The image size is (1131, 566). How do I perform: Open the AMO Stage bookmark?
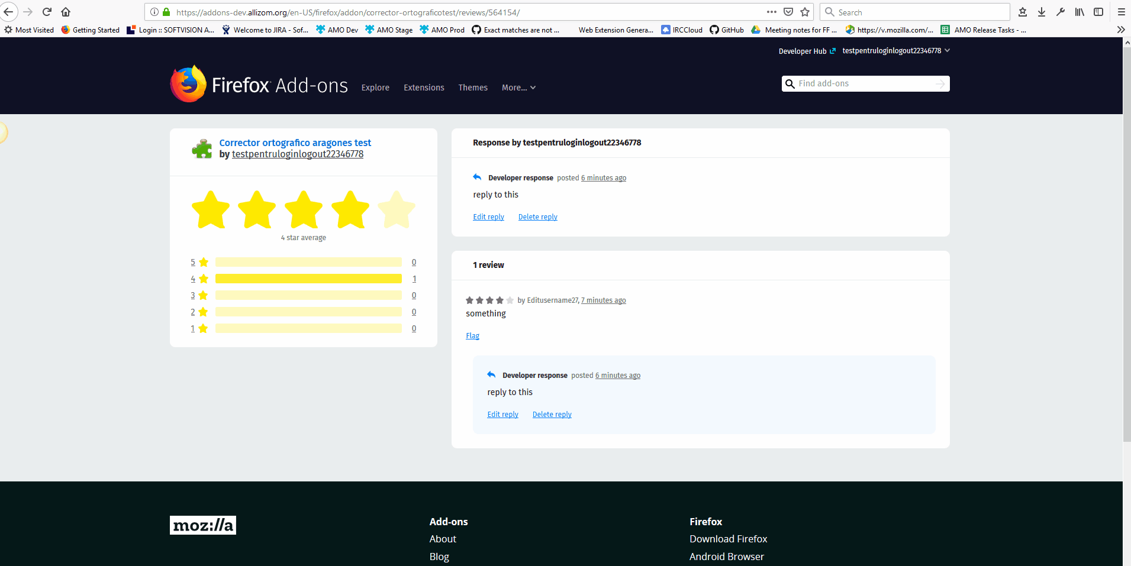click(x=389, y=30)
